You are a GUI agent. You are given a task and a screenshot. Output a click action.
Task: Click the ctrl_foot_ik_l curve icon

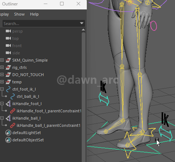point(8,89)
